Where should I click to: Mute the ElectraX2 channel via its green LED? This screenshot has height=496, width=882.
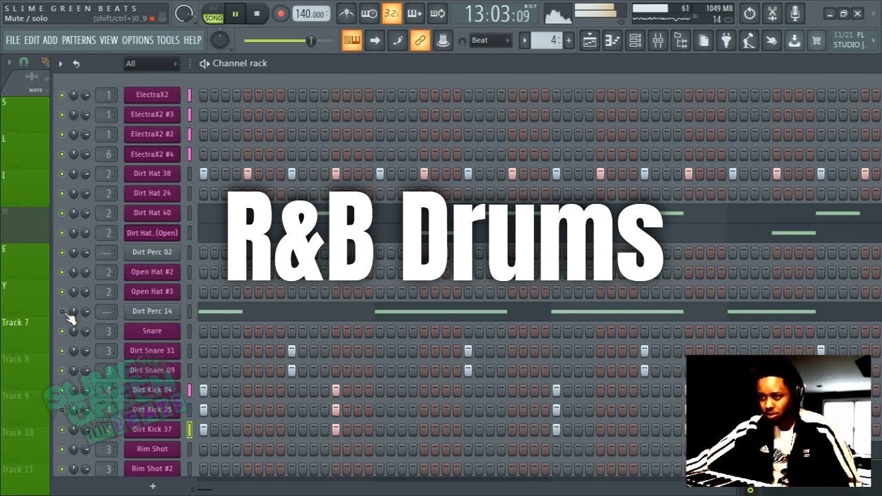coord(61,95)
